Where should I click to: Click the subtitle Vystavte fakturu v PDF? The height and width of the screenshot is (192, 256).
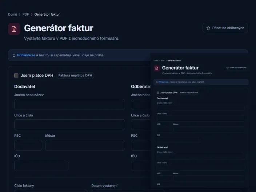point(72,39)
